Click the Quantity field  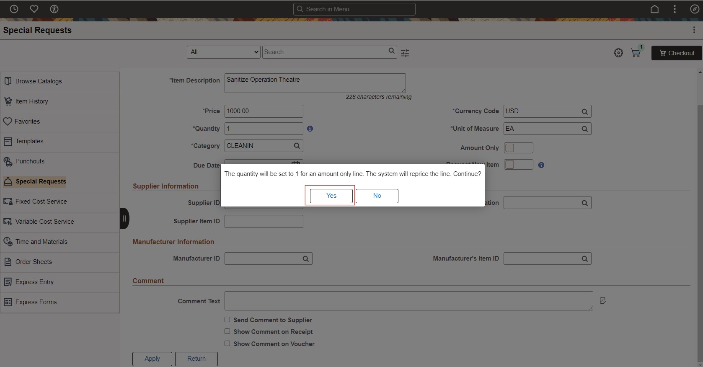pyautogui.click(x=264, y=129)
